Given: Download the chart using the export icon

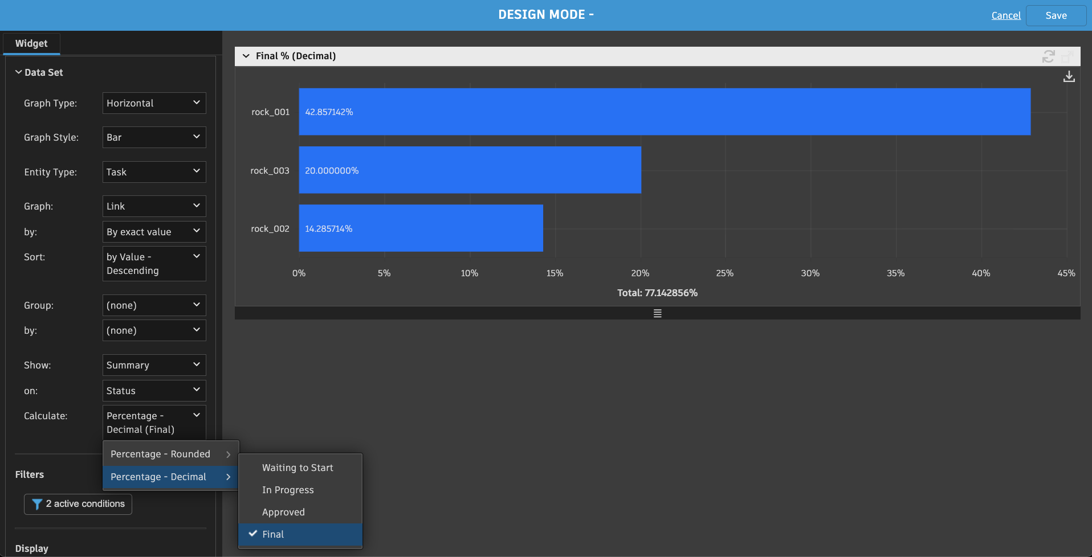Looking at the screenshot, I should [x=1070, y=76].
